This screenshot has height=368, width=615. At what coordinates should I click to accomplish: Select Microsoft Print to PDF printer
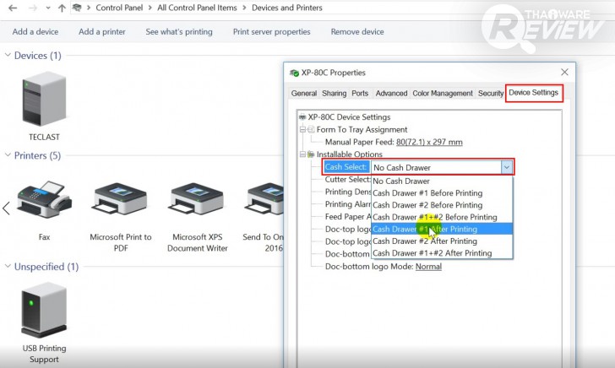click(121, 199)
